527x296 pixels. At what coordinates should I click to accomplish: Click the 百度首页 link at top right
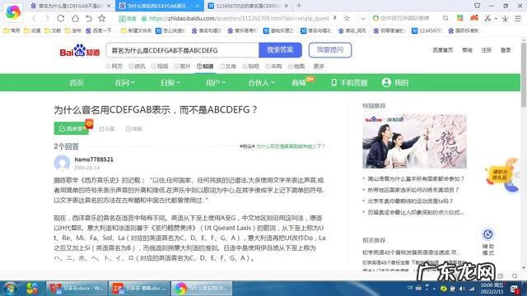coord(443,50)
